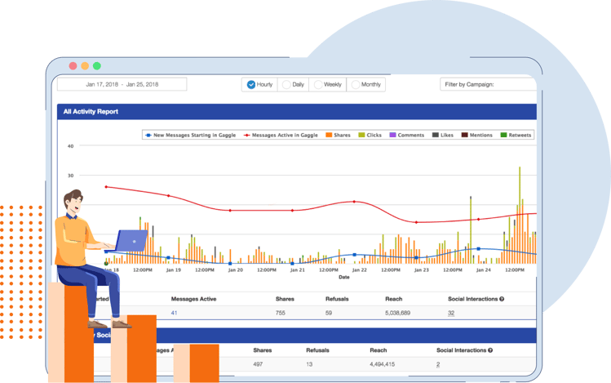Open the date range field Jan 17 - Jan 25

coord(122,84)
